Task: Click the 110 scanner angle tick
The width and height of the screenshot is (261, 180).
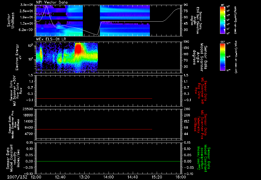Action: 186,54
